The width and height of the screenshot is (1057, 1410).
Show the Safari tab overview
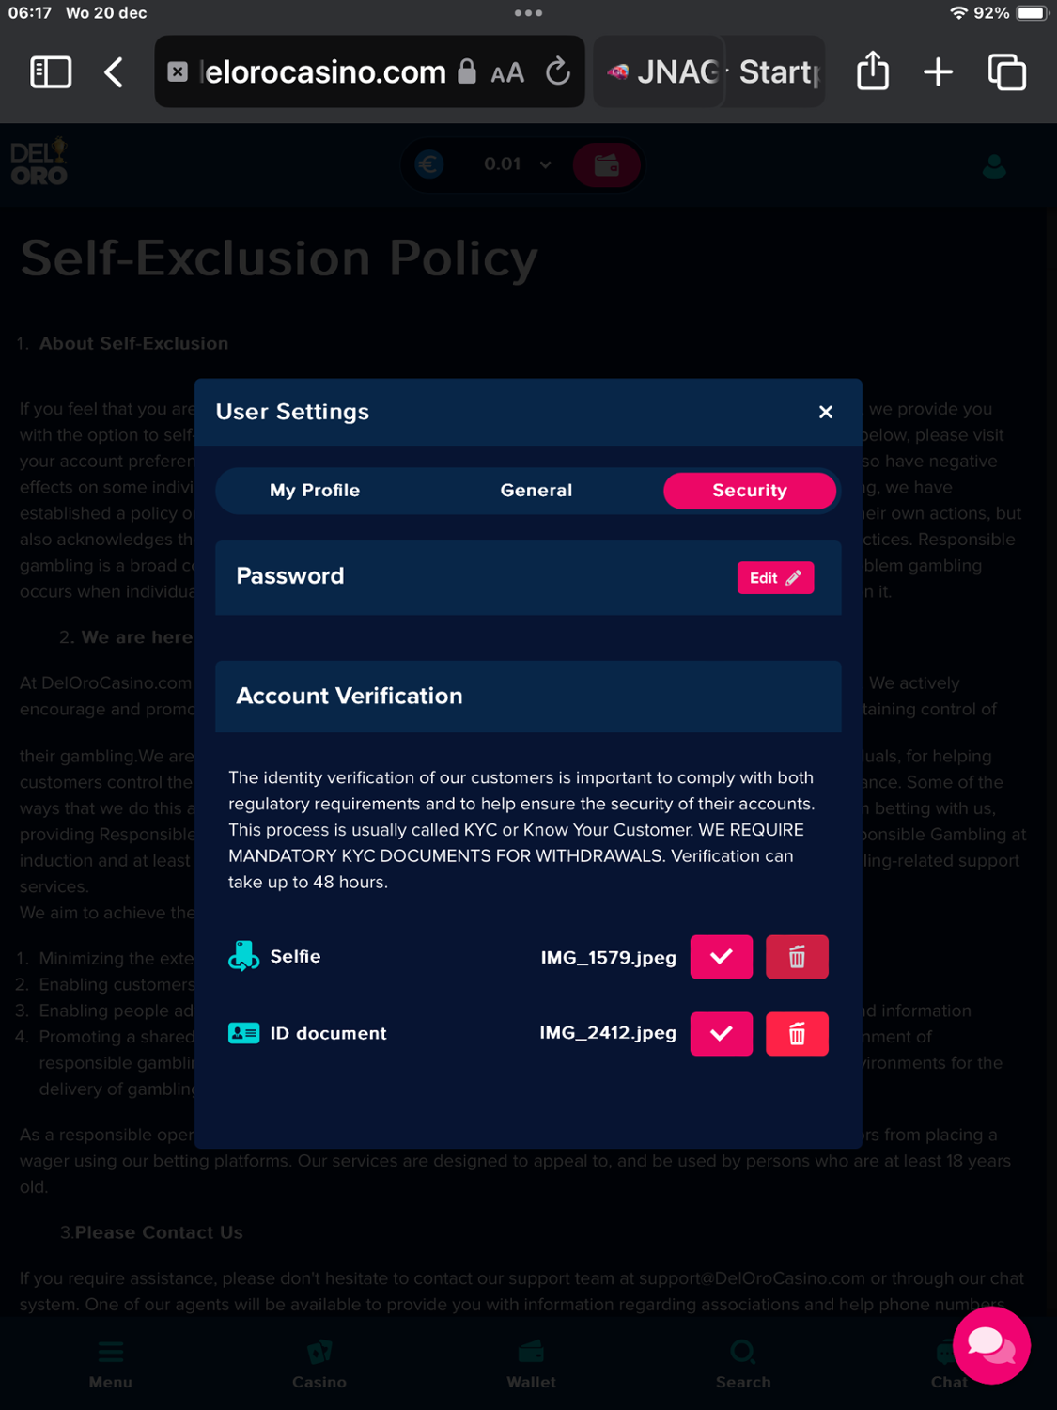[x=1006, y=72]
